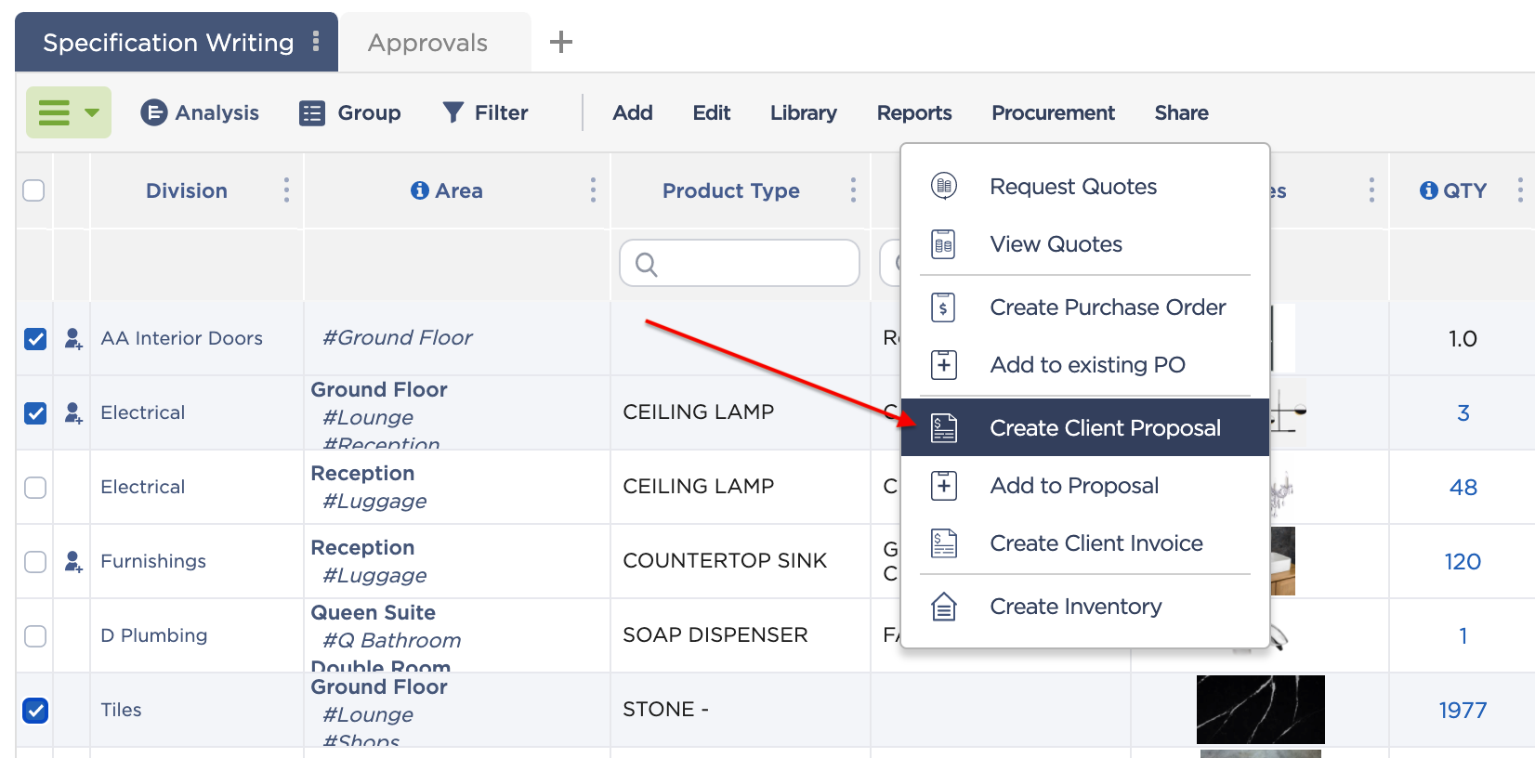Click the Analysis icon in toolbar

point(153,112)
